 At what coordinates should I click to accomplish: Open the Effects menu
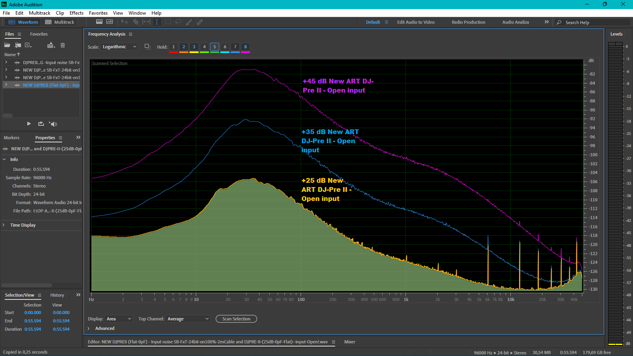[76, 13]
